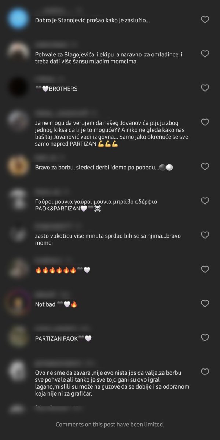Open avatar next to 'Not bad' comment

18,302
